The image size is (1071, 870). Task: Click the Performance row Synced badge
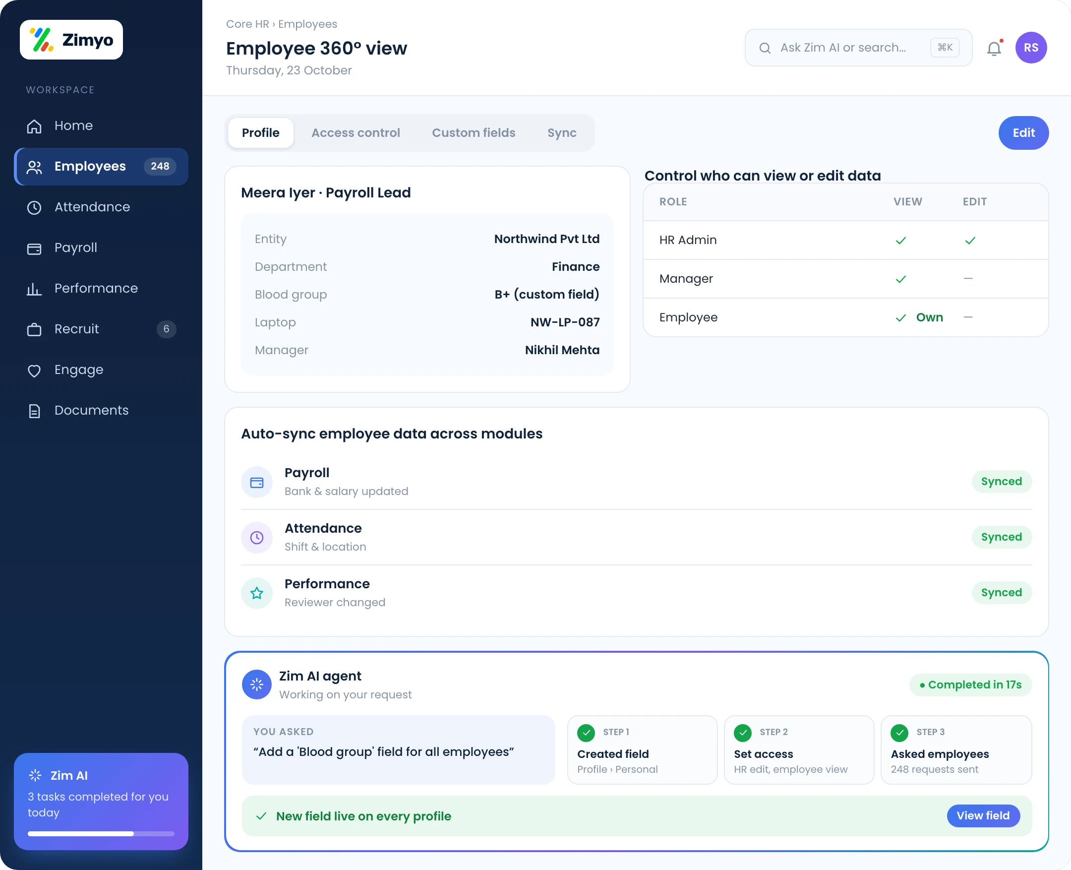(1002, 593)
